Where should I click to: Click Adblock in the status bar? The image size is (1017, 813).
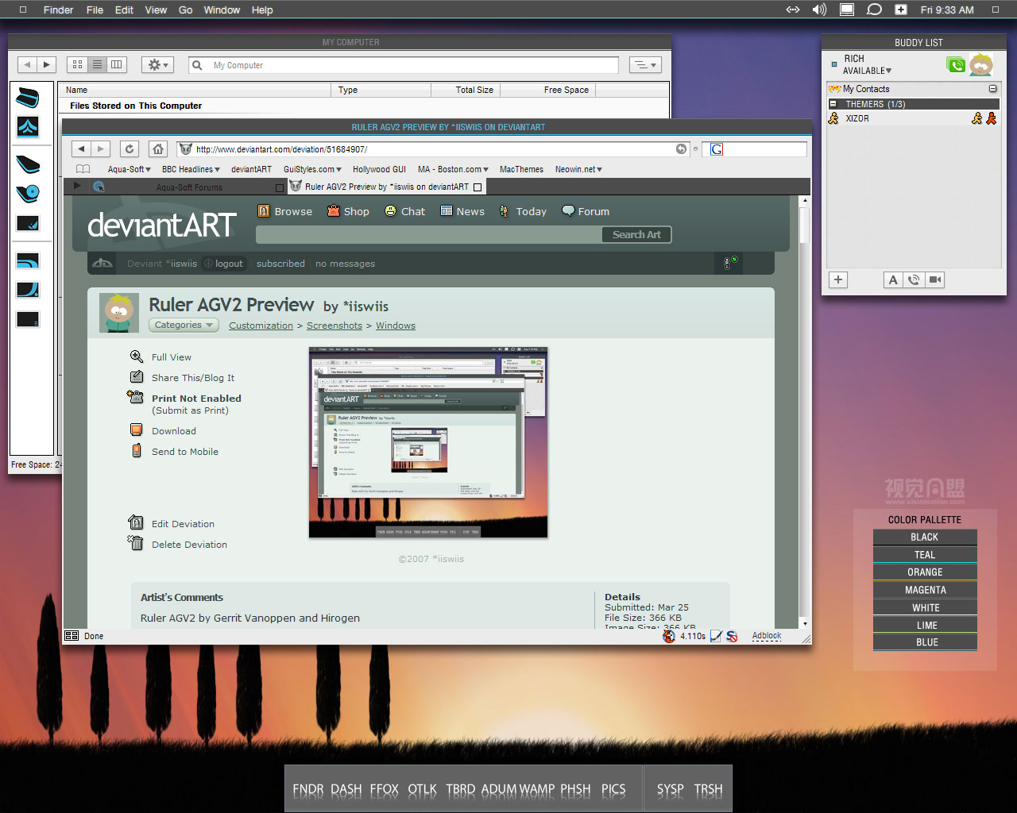click(767, 636)
